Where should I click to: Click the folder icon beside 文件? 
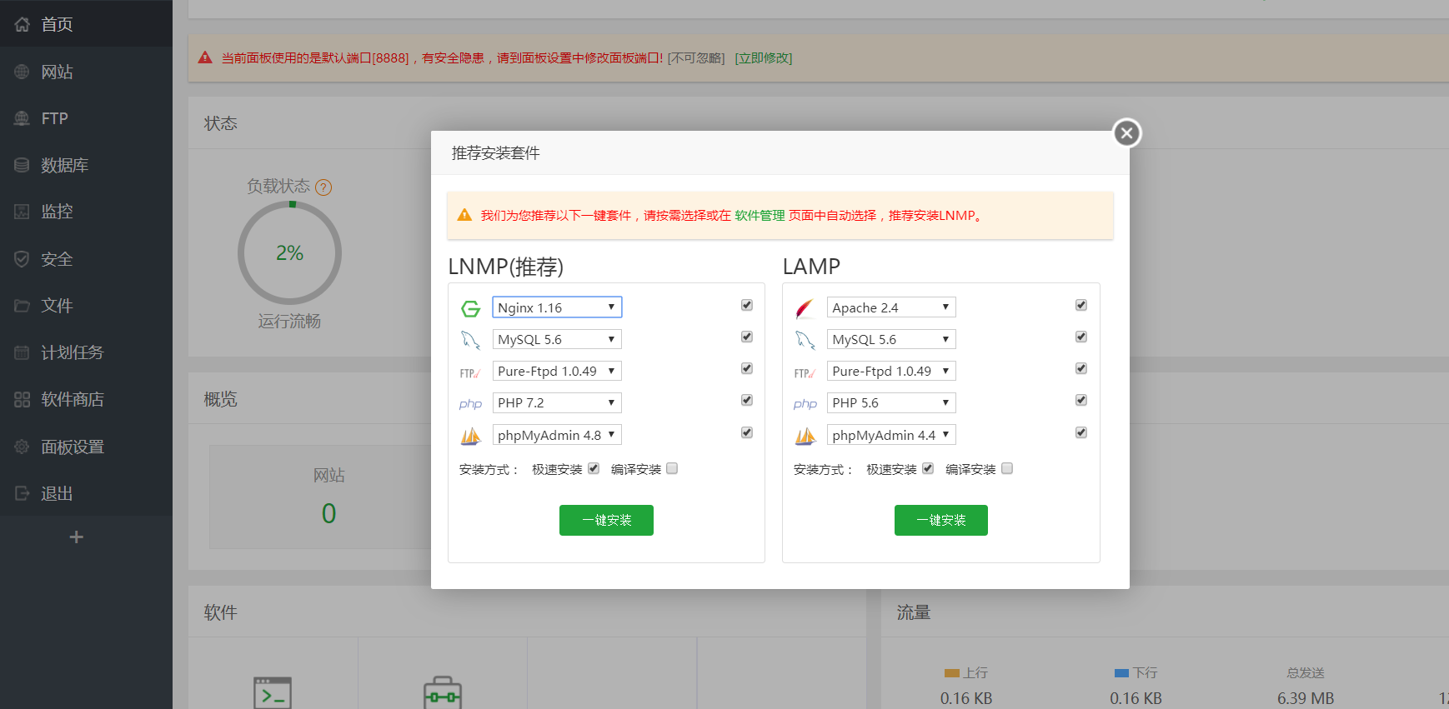pyautogui.click(x=23, y=306)
